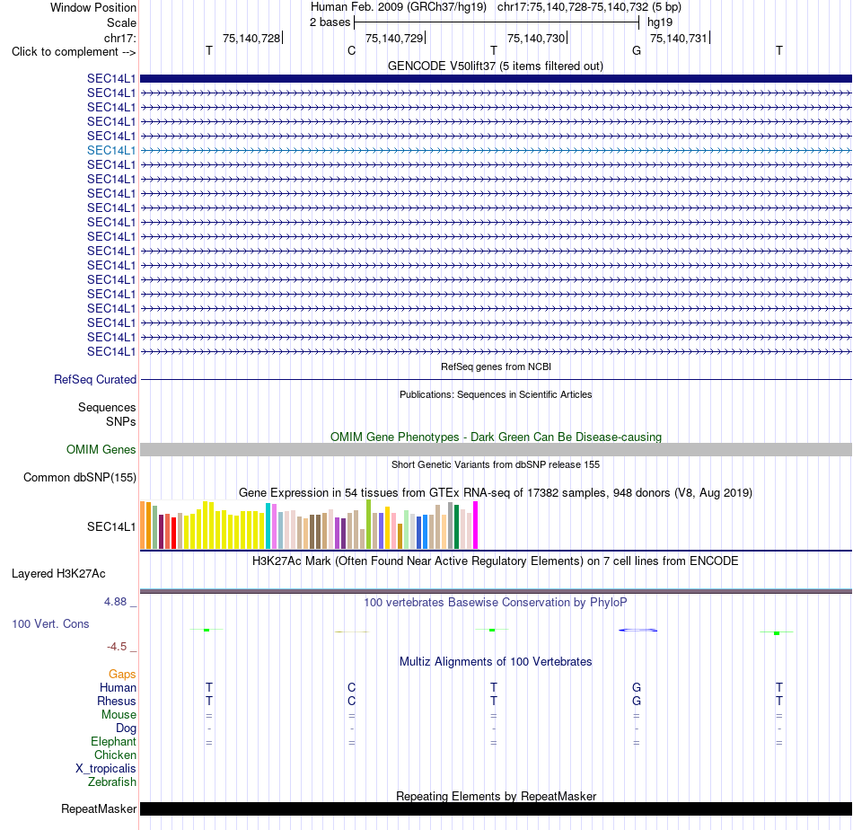Click the dark green bar in GTEx chart
Screen dimensions: 853x830
click(x=456, y=526)
